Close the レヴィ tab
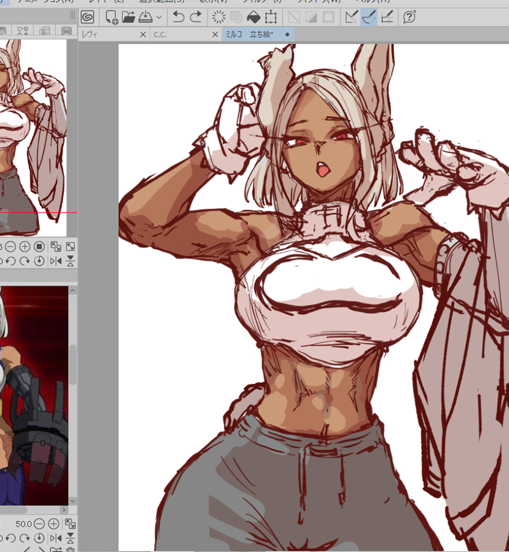Image resolution: width=509 pixels, height=552 pixels. coord(143,34)
